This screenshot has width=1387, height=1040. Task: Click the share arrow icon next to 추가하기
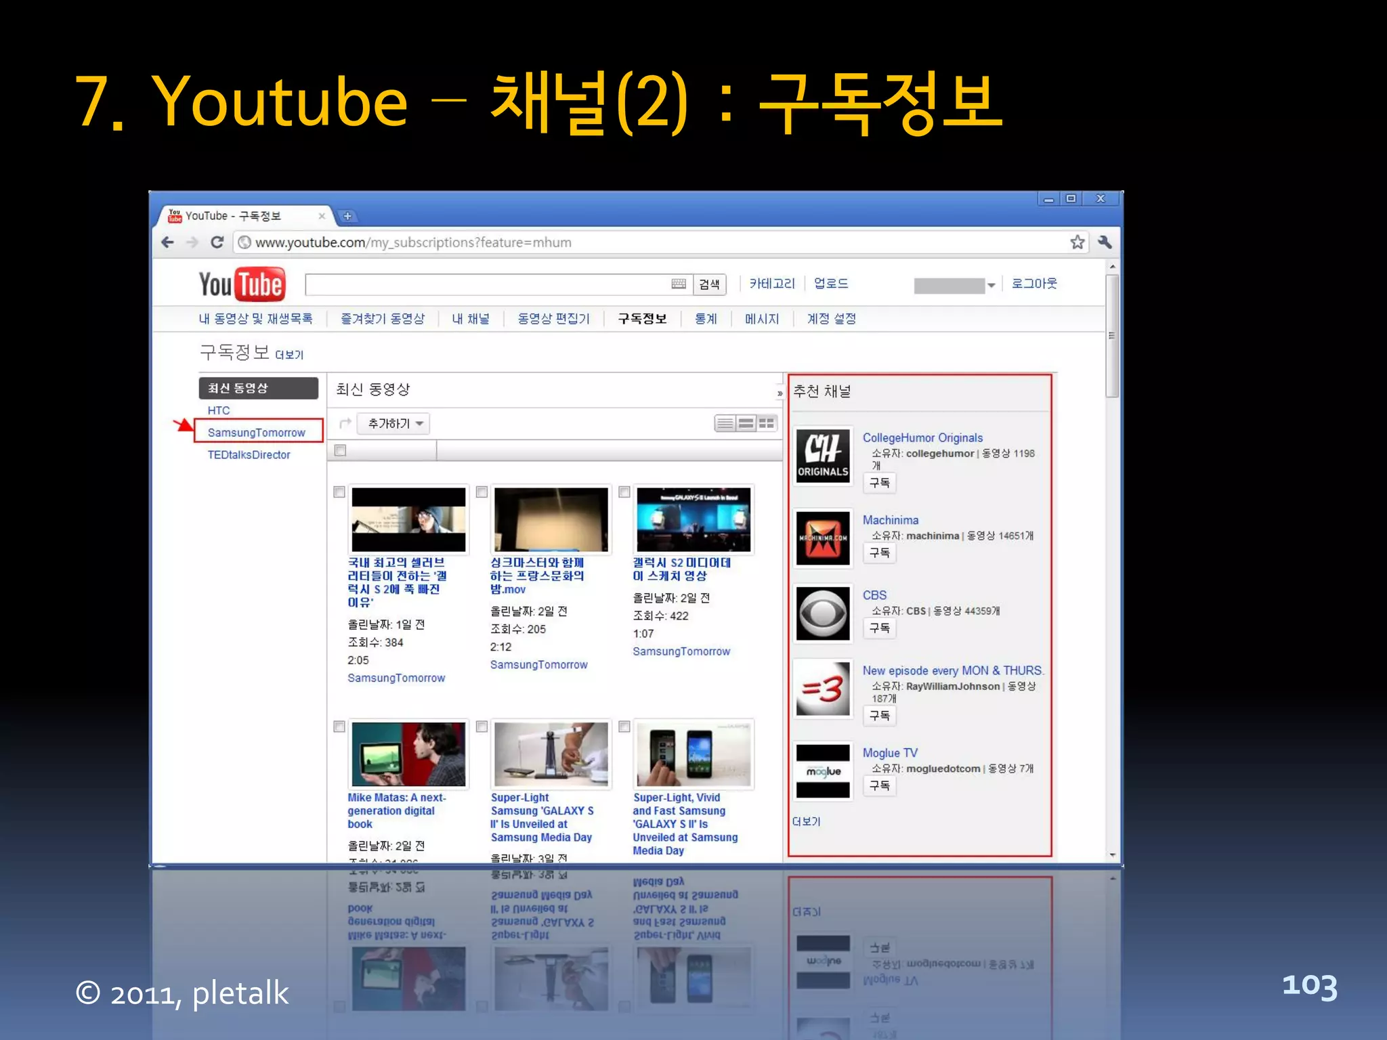tap(345, 423)
